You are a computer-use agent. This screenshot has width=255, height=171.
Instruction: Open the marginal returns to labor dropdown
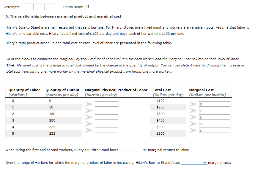[133, 150]
